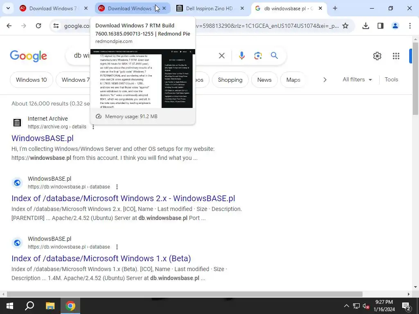Click the horizontal scrollbar right arrow
The image size is (419, 314).
[x=409, y=294]
